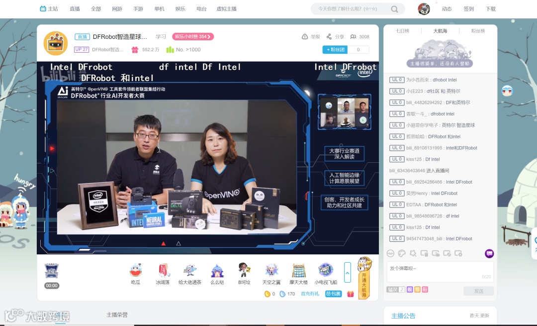
Task: Open the chat settings gear icon
Action: [x=458, y=254]
